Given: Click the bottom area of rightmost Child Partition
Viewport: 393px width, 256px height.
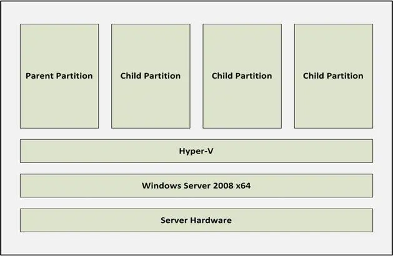Looking at the screenshot, I should pyautogui.click(x=333, y=119).
